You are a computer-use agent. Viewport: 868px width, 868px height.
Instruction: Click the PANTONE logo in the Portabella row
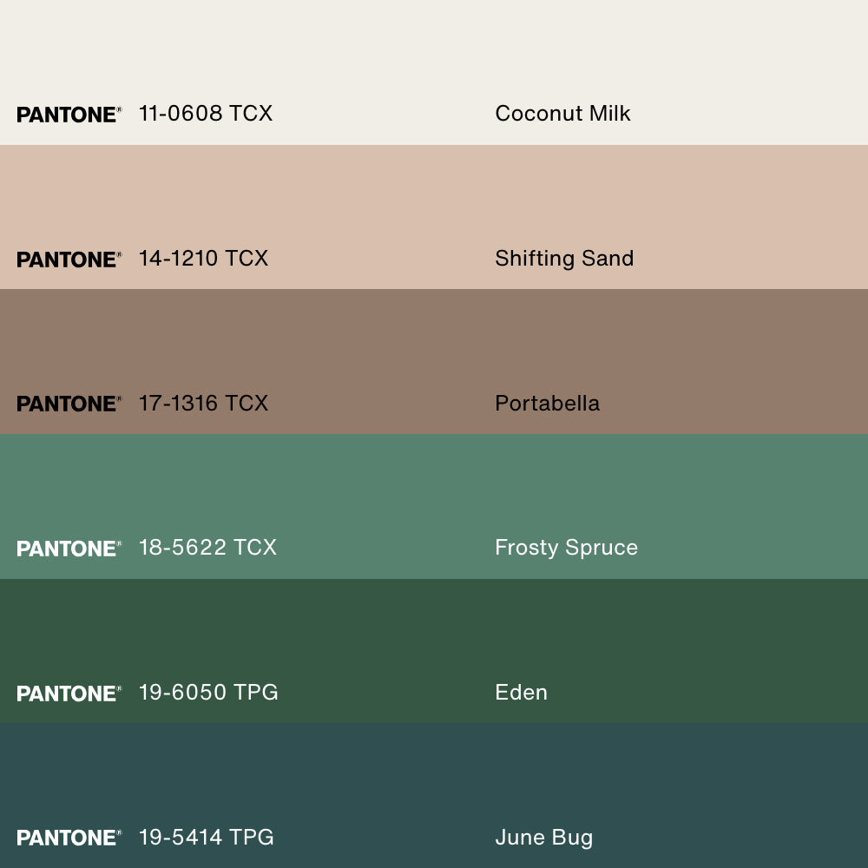pos(69,404)
